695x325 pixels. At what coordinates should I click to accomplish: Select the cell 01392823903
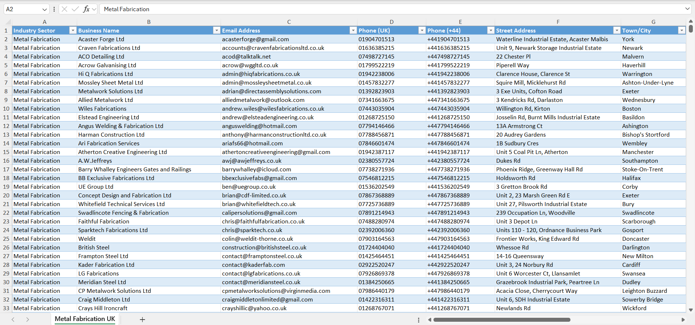click(x=392, y=91)
